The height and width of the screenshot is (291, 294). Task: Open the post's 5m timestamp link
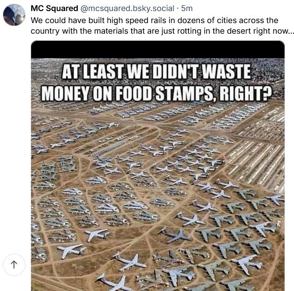187,8
